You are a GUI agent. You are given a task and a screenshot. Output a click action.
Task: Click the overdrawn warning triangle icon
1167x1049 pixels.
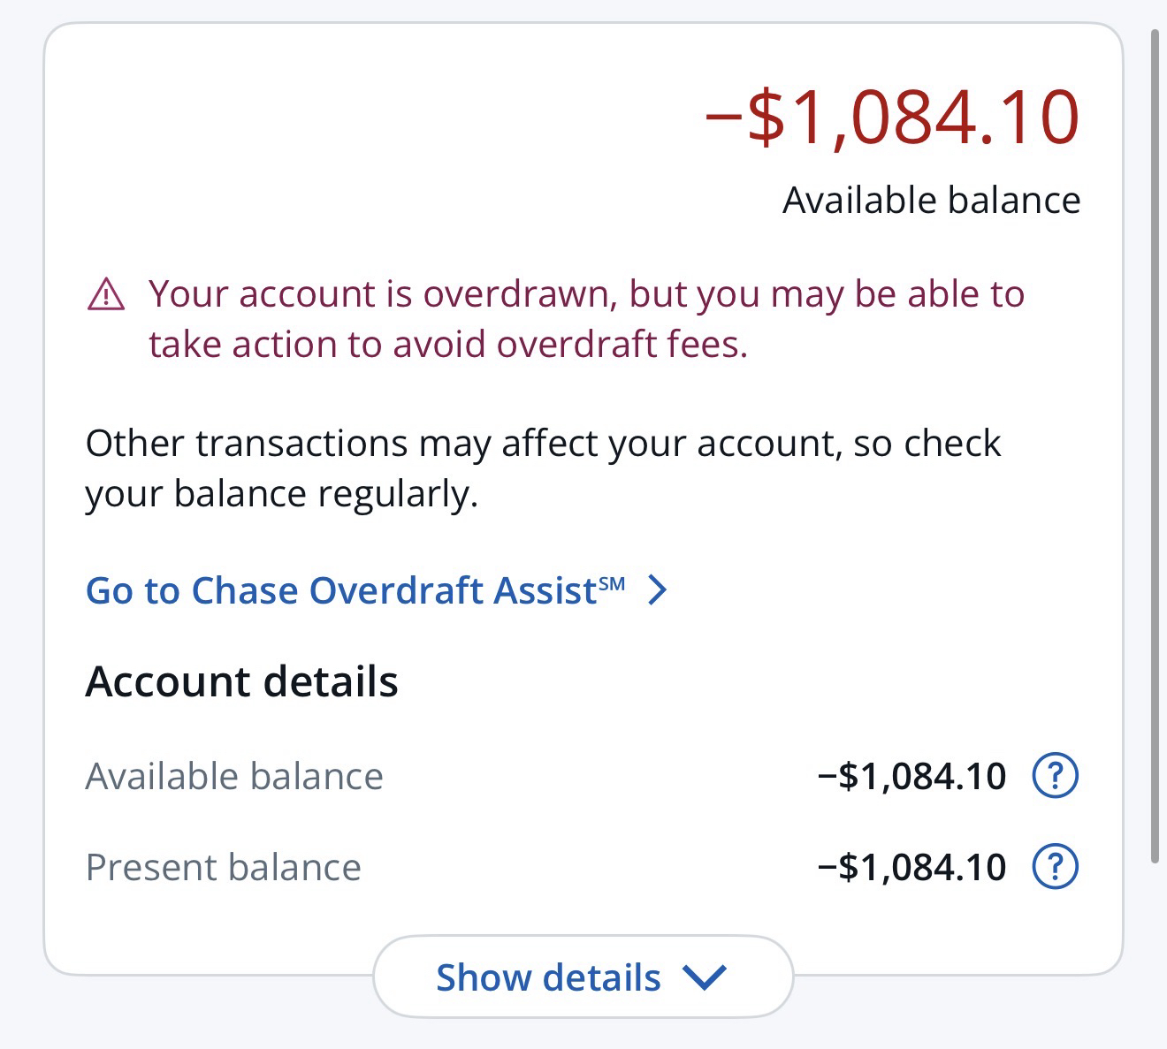107,294
